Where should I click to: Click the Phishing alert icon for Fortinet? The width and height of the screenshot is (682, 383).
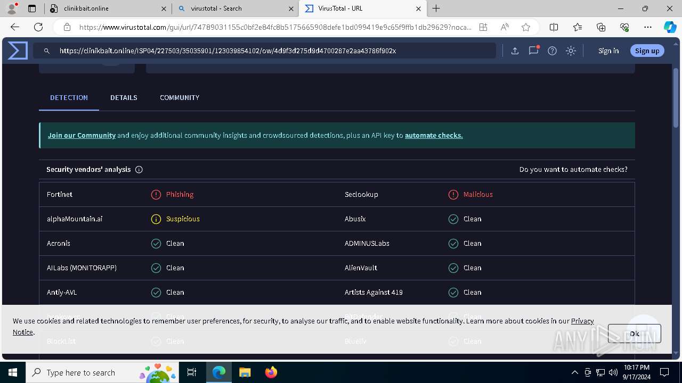point(156,194)
